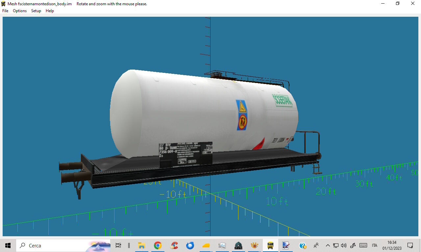Open the notification center icon
The height and width of the screenshot is (252, 421).
coord(410,245)
